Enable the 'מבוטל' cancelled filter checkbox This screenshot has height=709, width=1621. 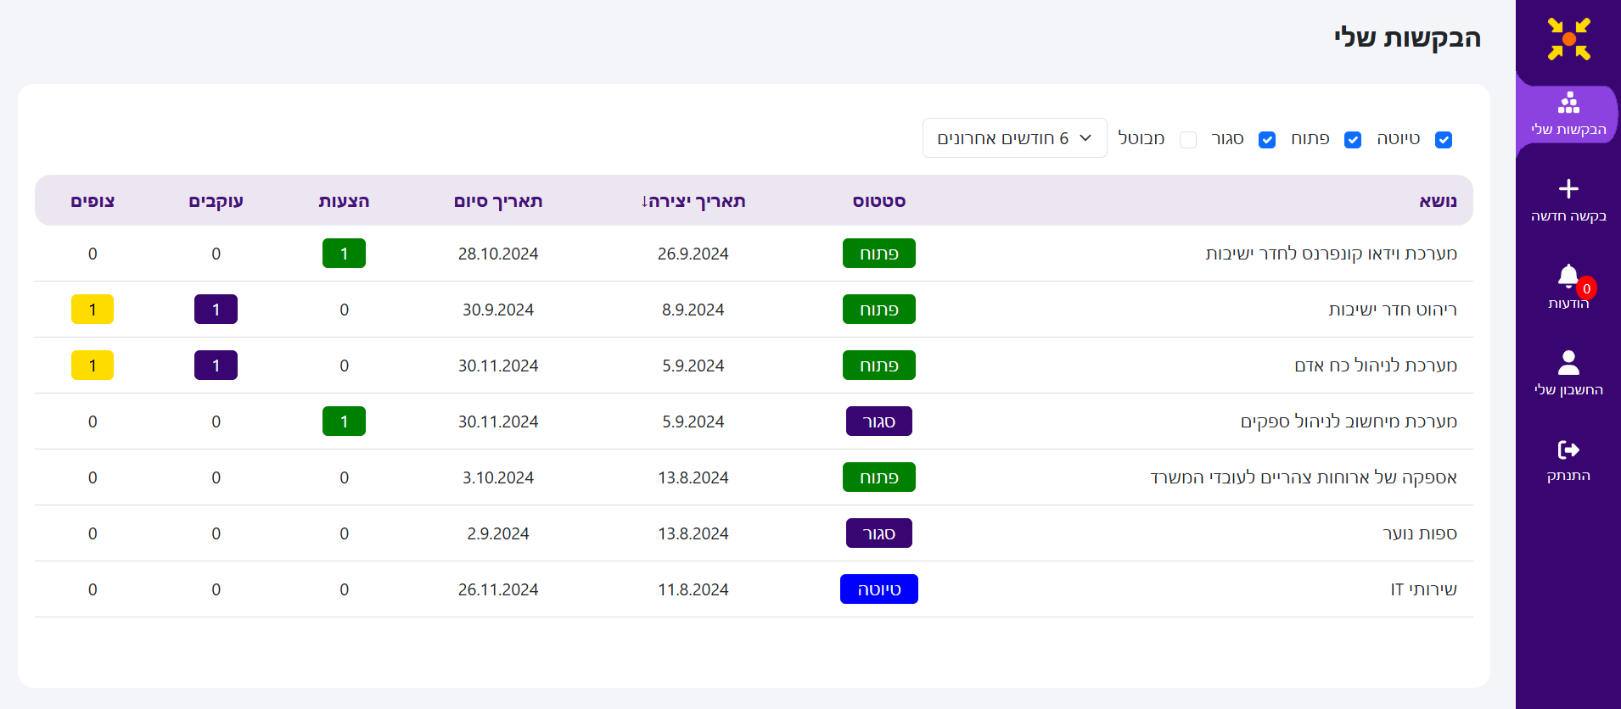1188,140
